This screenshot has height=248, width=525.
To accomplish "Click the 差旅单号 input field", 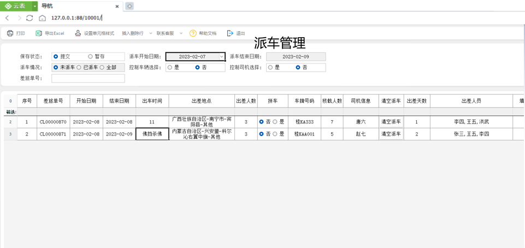I will coord(88,78).
